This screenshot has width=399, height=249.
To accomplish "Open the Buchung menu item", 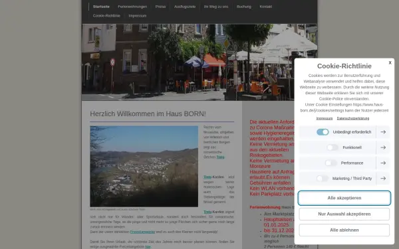I will 244,7.
